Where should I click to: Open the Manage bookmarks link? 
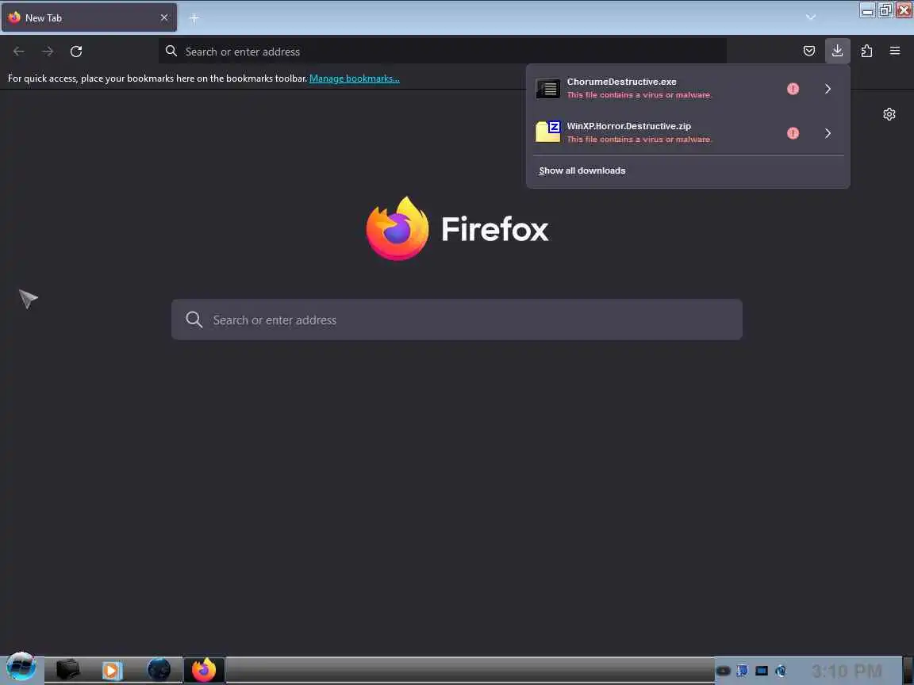pyautogui.click(x=355, y=78)
